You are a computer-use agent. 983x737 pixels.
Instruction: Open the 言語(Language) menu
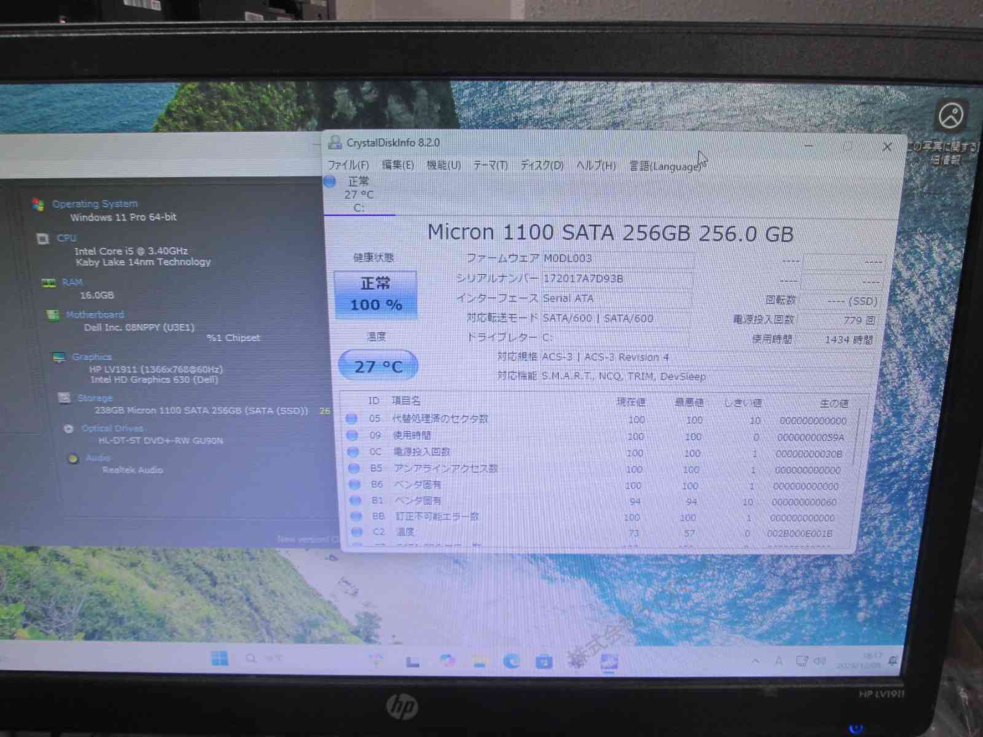[665, 166]
